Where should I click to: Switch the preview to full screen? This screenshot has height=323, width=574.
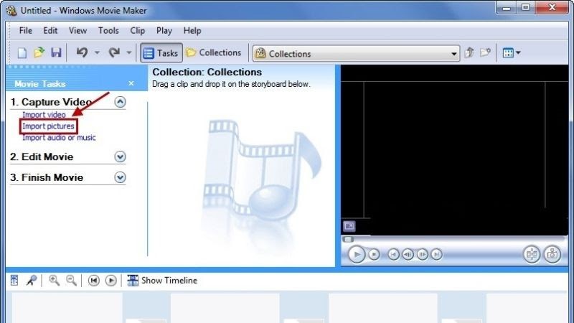(349, 226)
